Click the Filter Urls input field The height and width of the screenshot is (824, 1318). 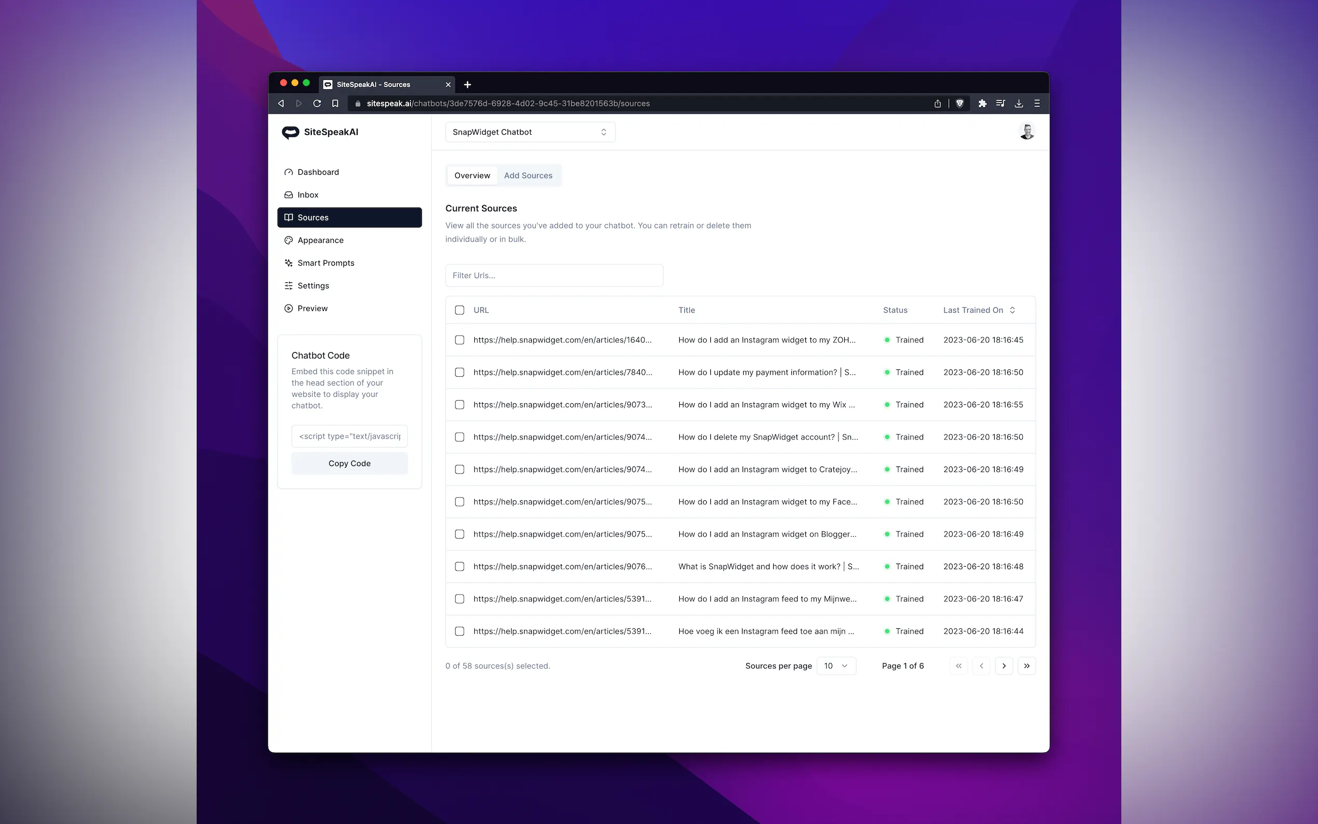554,275
